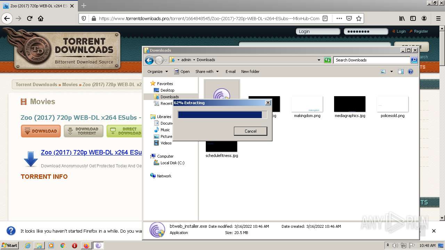
Task: Refresh the Downloads folder view
Action: tap(327, 60)
